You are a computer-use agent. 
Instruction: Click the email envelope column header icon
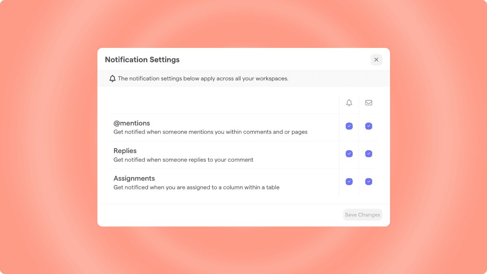[x=368, y=103]
